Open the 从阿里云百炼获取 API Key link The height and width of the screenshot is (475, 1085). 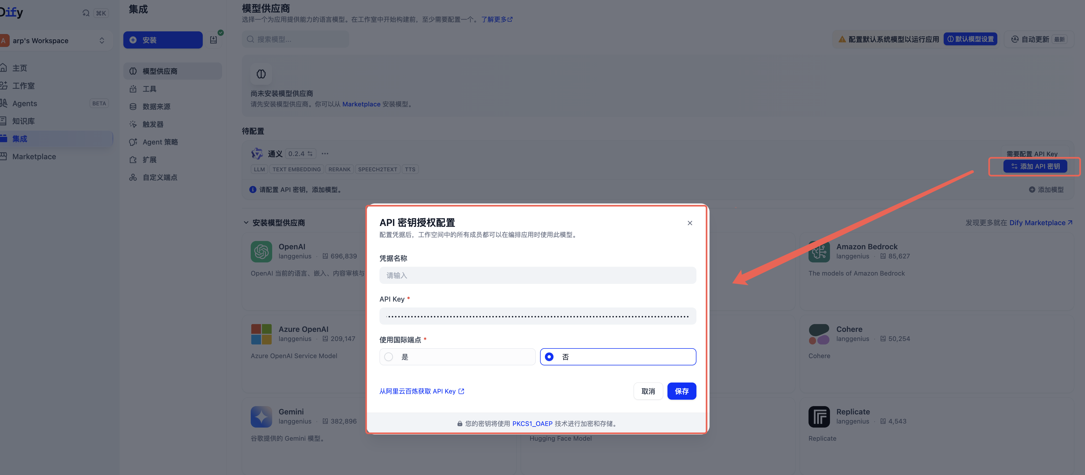point(422,391)
